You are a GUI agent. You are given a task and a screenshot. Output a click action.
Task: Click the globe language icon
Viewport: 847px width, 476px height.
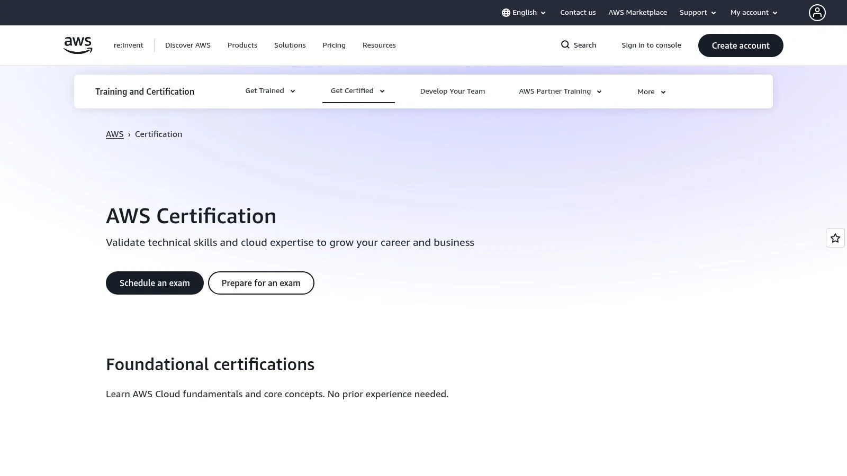506,13
